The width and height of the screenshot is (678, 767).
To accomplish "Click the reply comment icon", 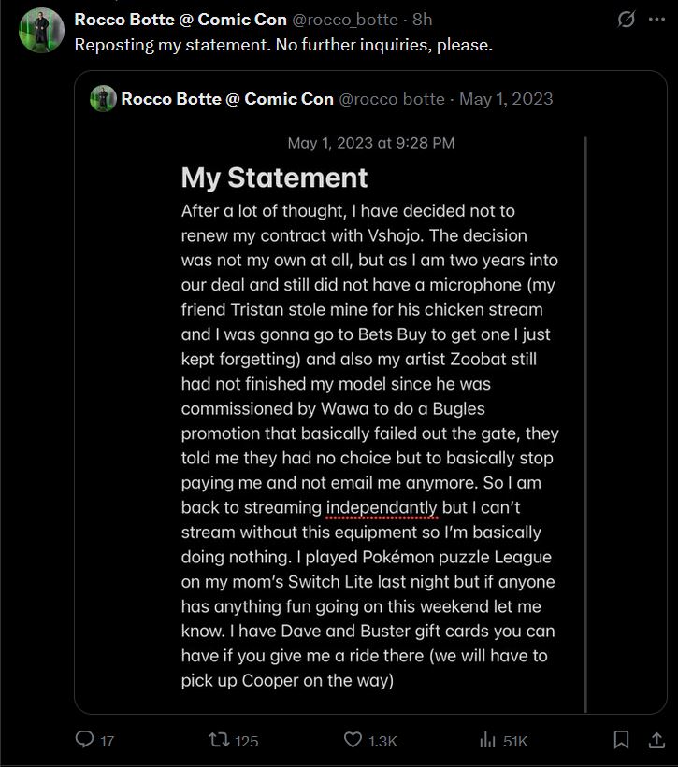I will click(85, 740).
